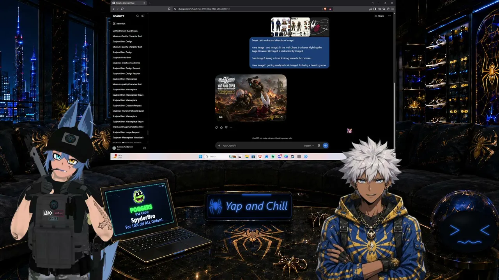The height and width of the screenshot is (280, 499).
Task: Open the first attached character sheet thumbnail
Action: click(x=281, y=27)
